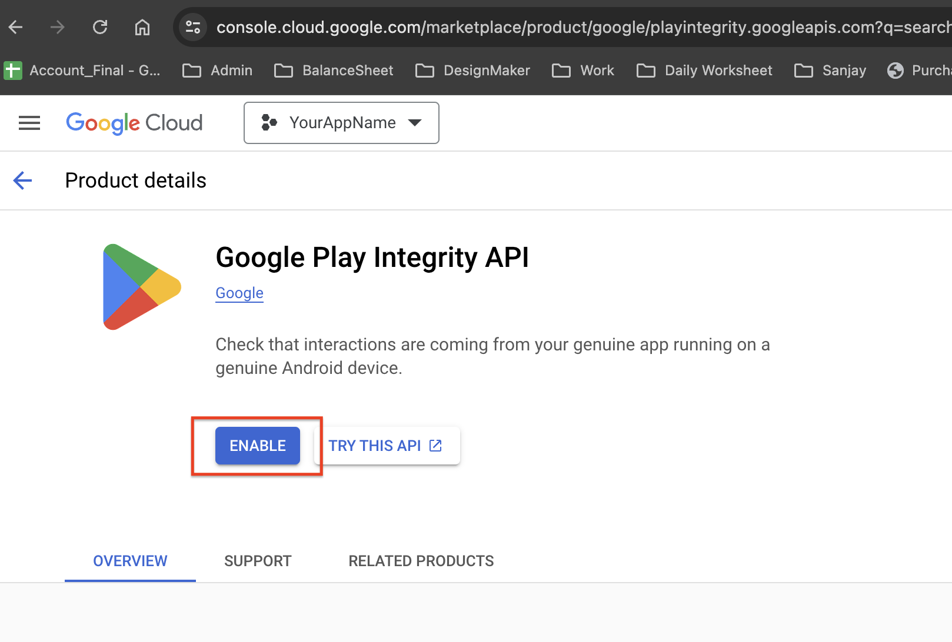
Task: Click the browser forward arrow
Action: 58,27
